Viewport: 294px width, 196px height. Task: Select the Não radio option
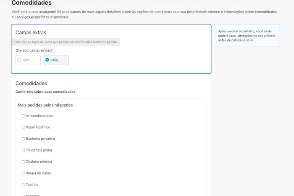point(47,60)
